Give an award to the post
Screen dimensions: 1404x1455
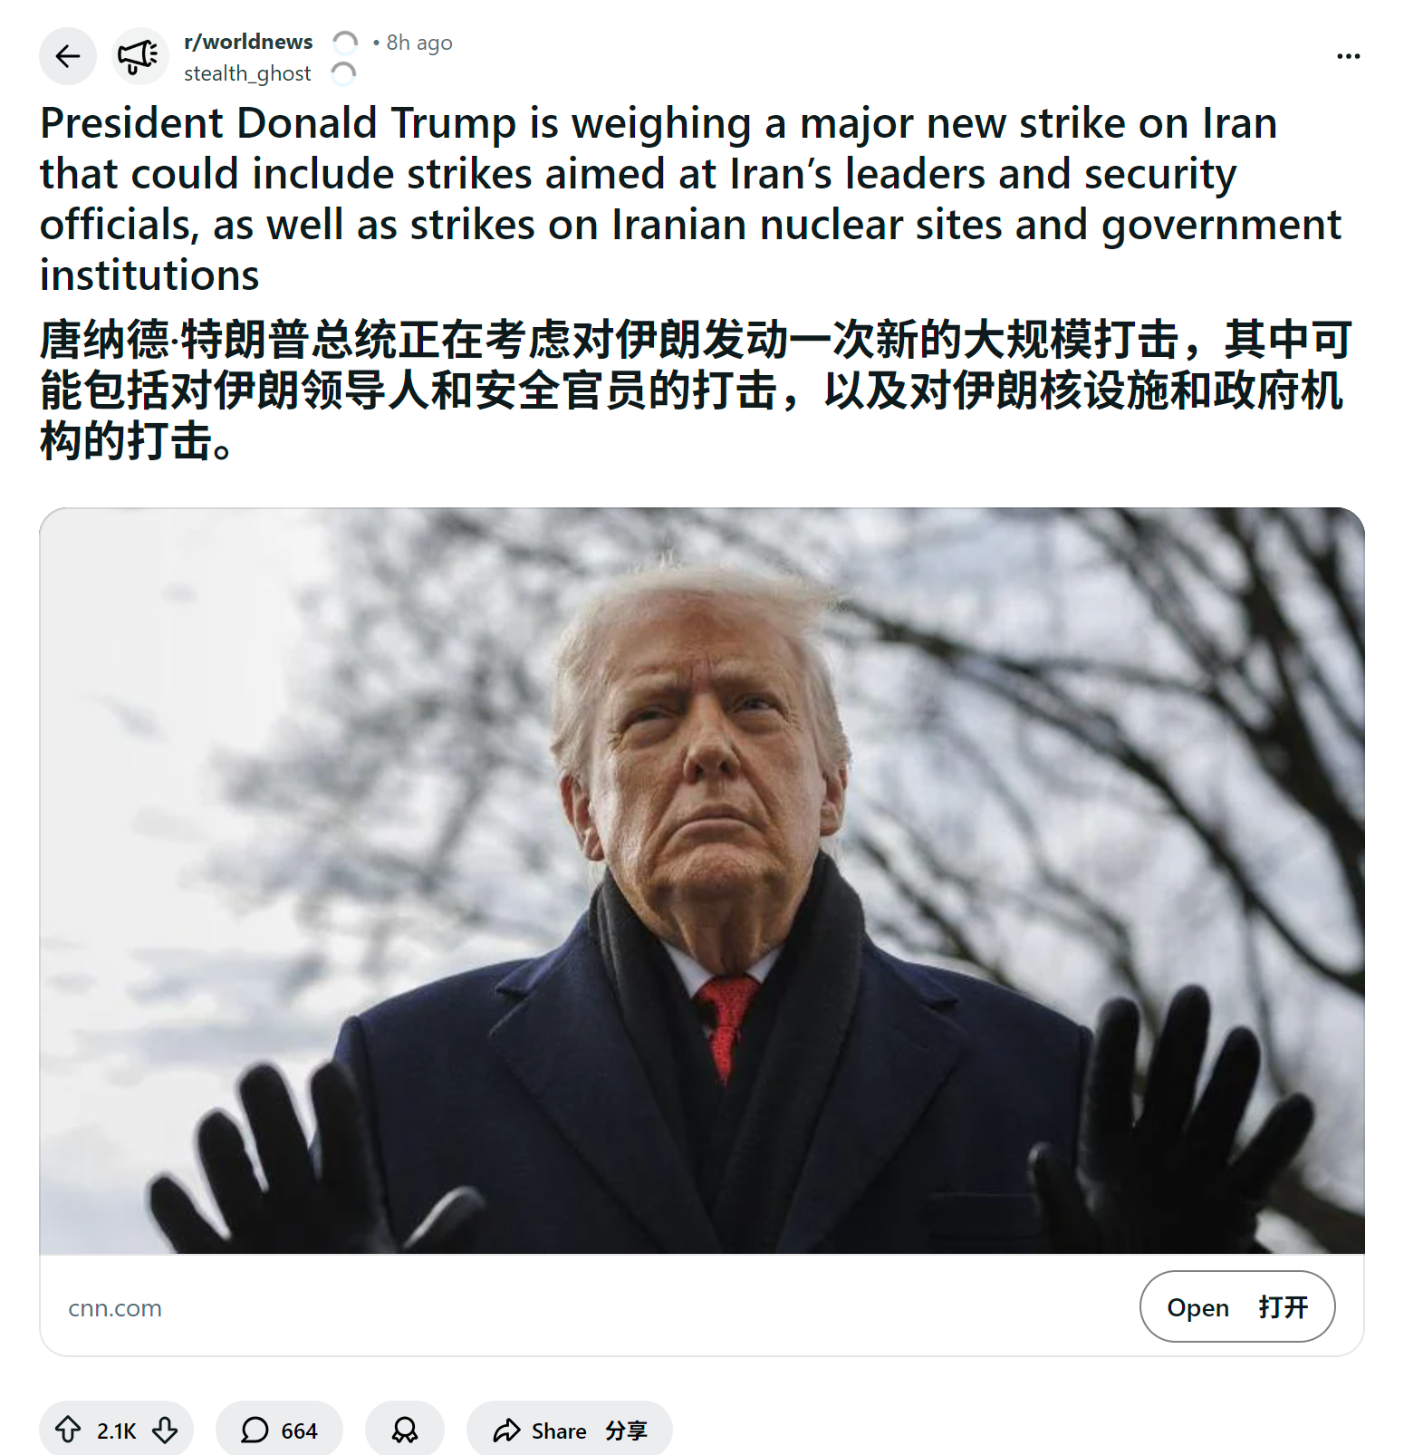(405, 1430)
